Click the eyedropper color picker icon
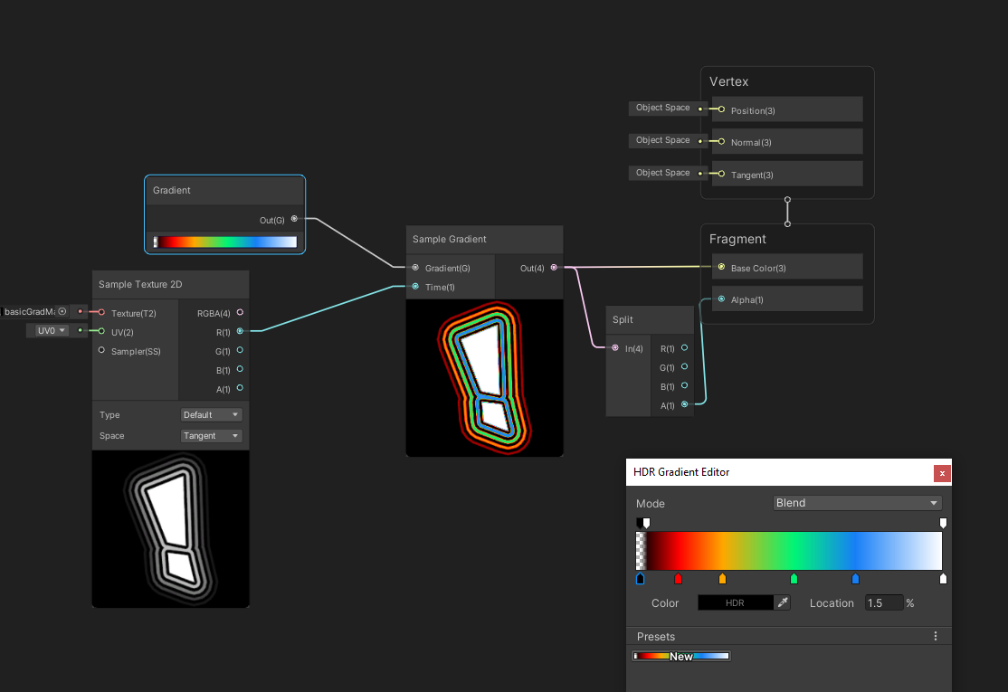Screen dimensions: 1008x692 (783, 602)
